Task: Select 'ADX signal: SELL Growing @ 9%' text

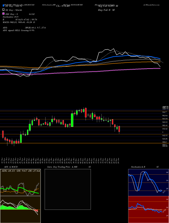Action: click(x=19, y=30)
